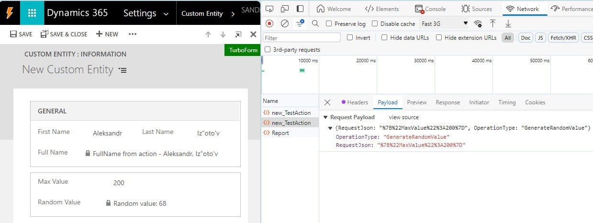Viewport: 593px width, 223px height.
Task: Open the more commands ellipsis menu
Action: coord(133,34)
